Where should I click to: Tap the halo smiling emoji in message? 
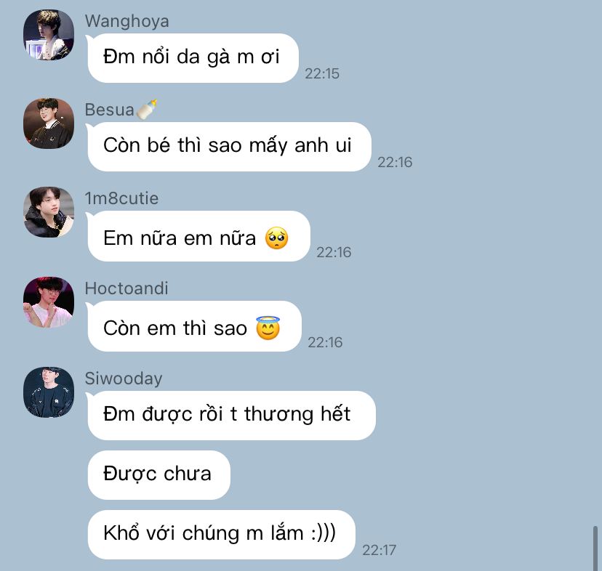click(x=268, y=328)
